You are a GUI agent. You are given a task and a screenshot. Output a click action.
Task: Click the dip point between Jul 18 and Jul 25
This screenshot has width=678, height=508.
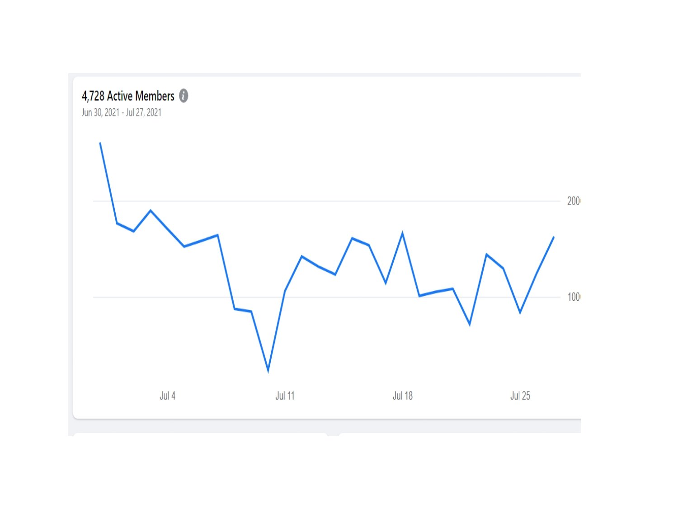click(470, 324)
